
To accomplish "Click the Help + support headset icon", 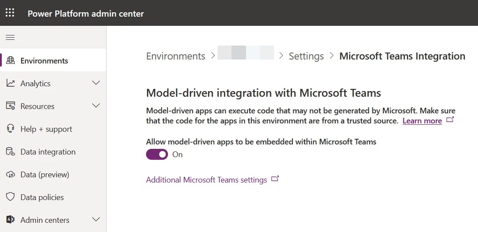I will point(11,129).
